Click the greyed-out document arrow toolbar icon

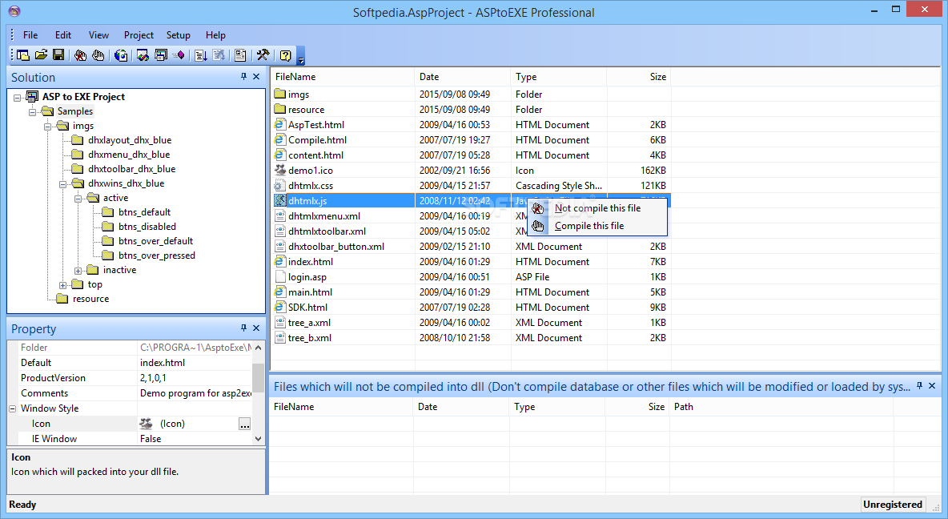point(219,55)
